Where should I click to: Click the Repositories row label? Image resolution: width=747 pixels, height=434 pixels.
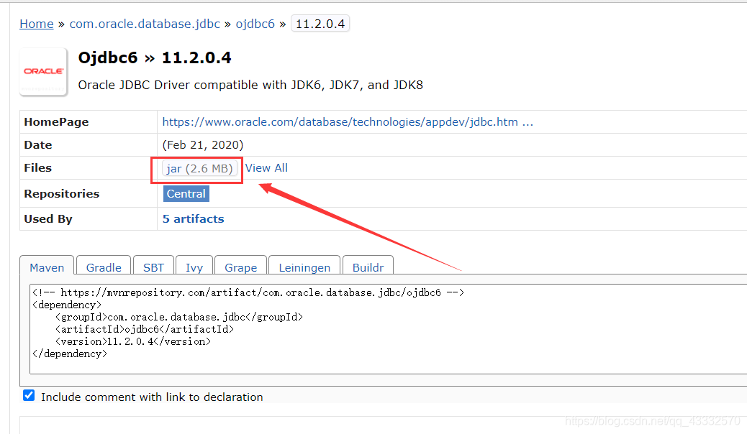[x=62, y=194]
